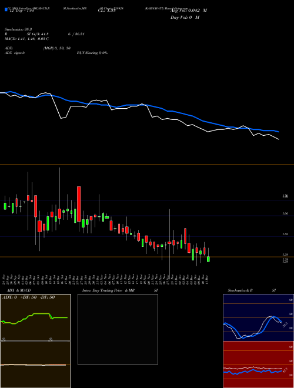Select the 'Stochastics: 38.3' indicator value
This screenshot has width=294, height=388.
18,29
